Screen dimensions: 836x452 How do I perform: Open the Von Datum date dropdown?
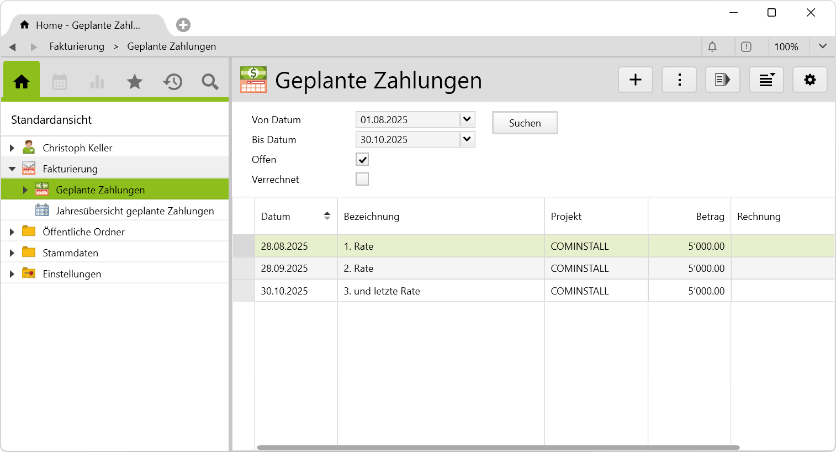467,119
